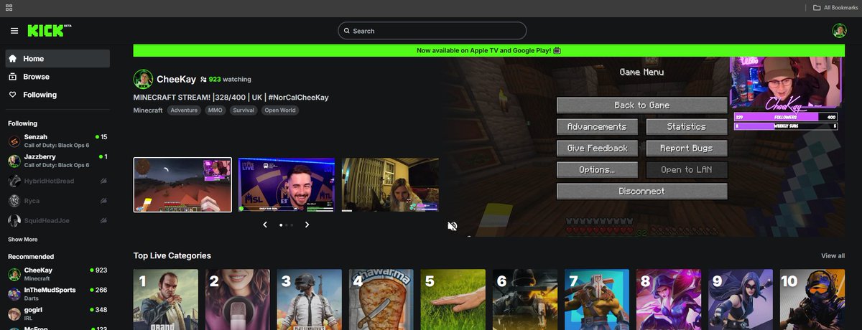Open the number 3 category card
The image size is (862, 330).
(x=310, y=300)
